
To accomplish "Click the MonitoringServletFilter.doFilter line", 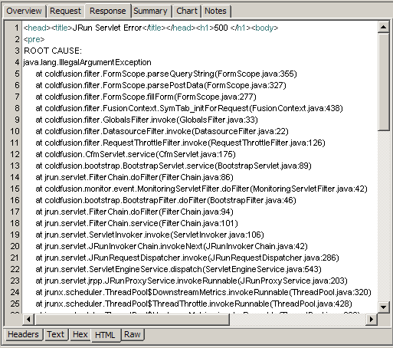I will pyautogui.click(x=201, y=189).
